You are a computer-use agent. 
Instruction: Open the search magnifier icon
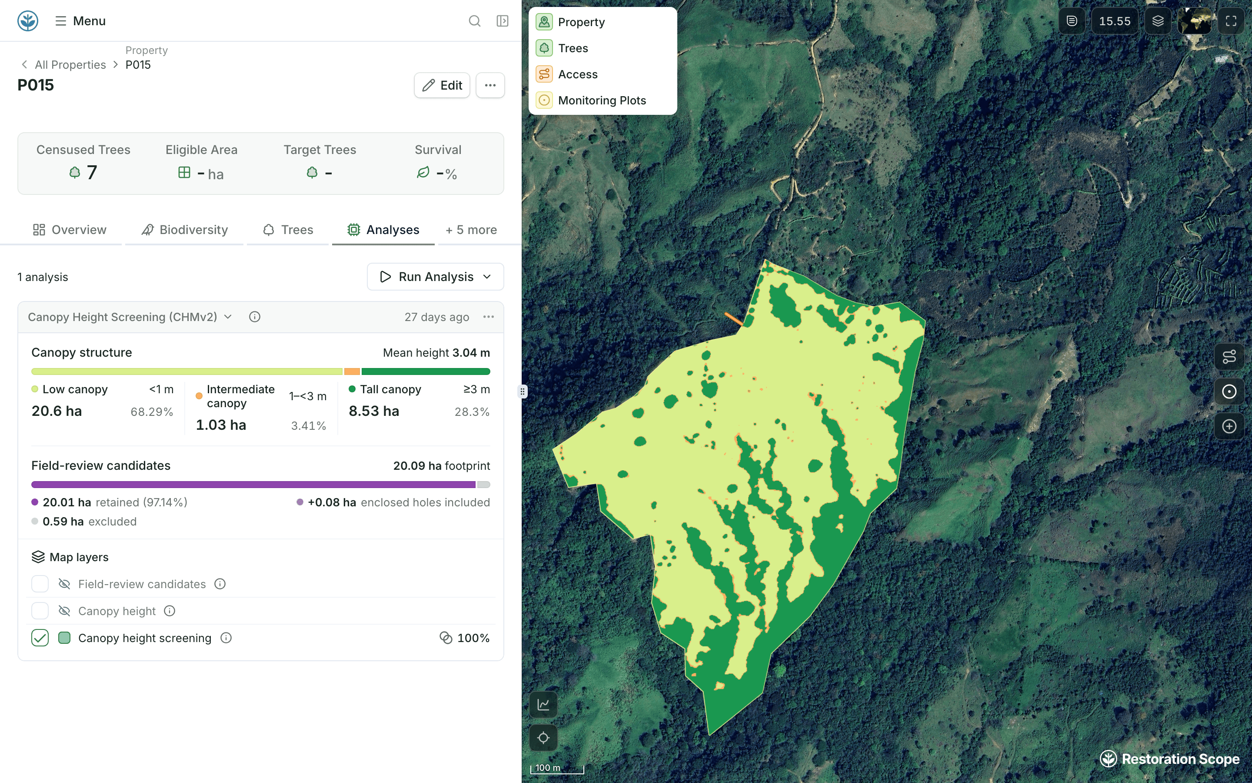[474, 21]
